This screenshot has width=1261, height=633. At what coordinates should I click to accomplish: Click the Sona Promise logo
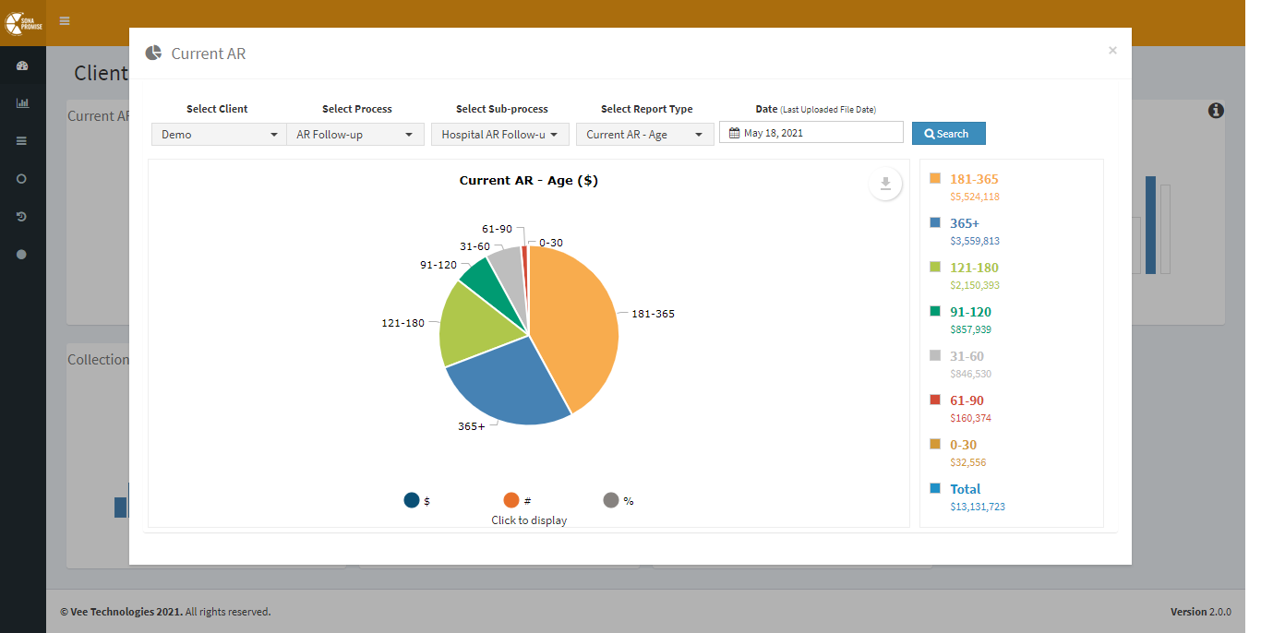point(22,21)
